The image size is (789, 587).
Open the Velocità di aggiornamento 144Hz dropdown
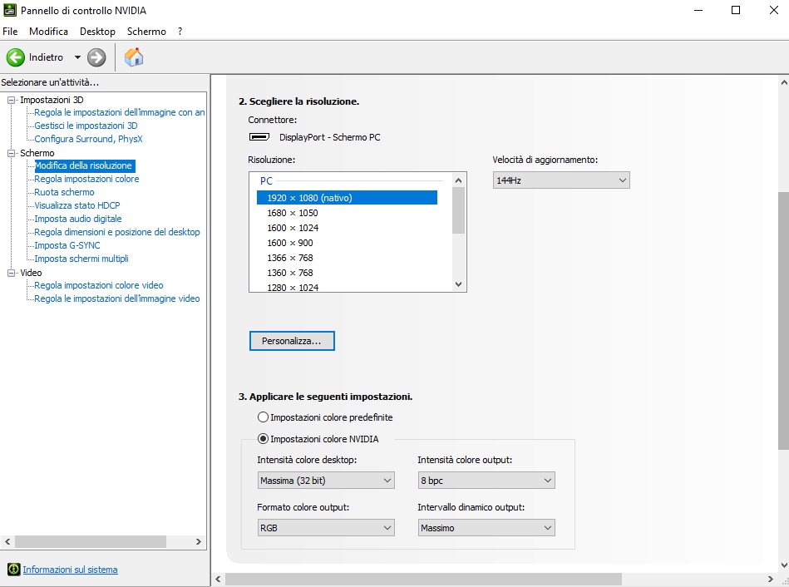click(x=561, y=180)
